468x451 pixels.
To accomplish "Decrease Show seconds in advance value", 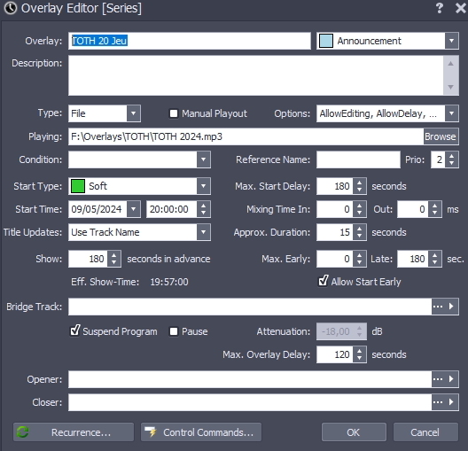I will pos(114,263).
